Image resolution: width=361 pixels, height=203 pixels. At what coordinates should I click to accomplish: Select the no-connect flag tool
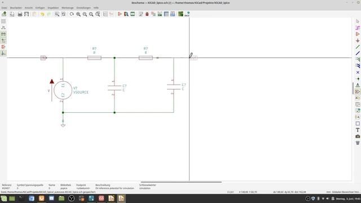[x=358, y=73]
